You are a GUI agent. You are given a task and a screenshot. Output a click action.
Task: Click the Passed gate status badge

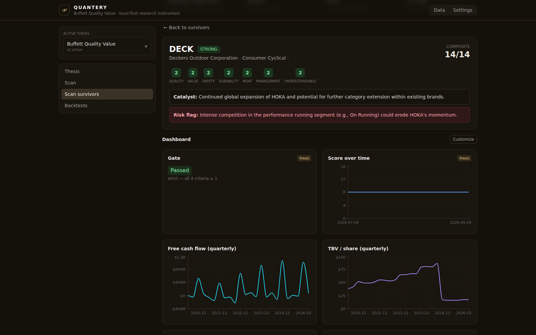pos(180,171)
